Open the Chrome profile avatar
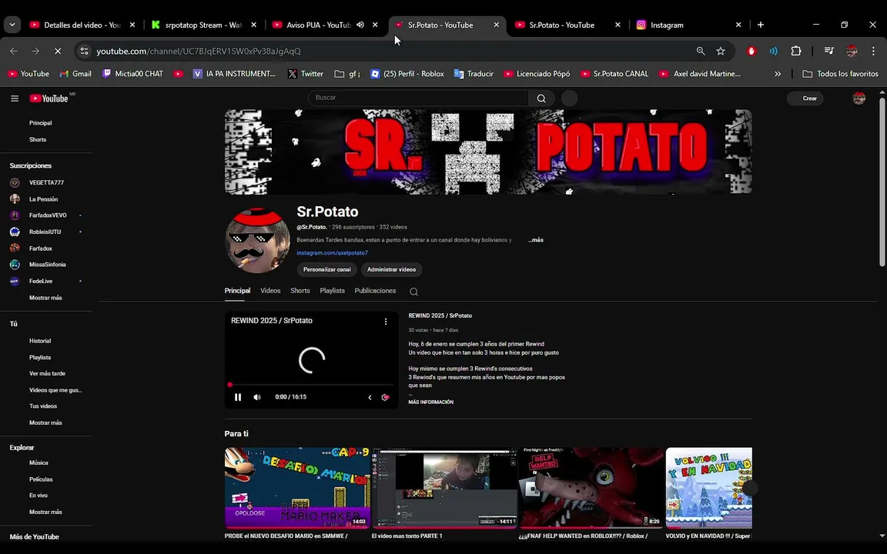 852,51
